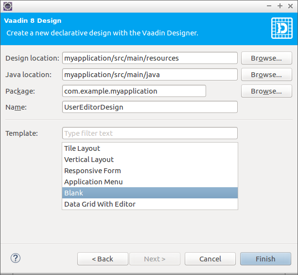Click the help question mark icon
298x275 pixels.
15,258
